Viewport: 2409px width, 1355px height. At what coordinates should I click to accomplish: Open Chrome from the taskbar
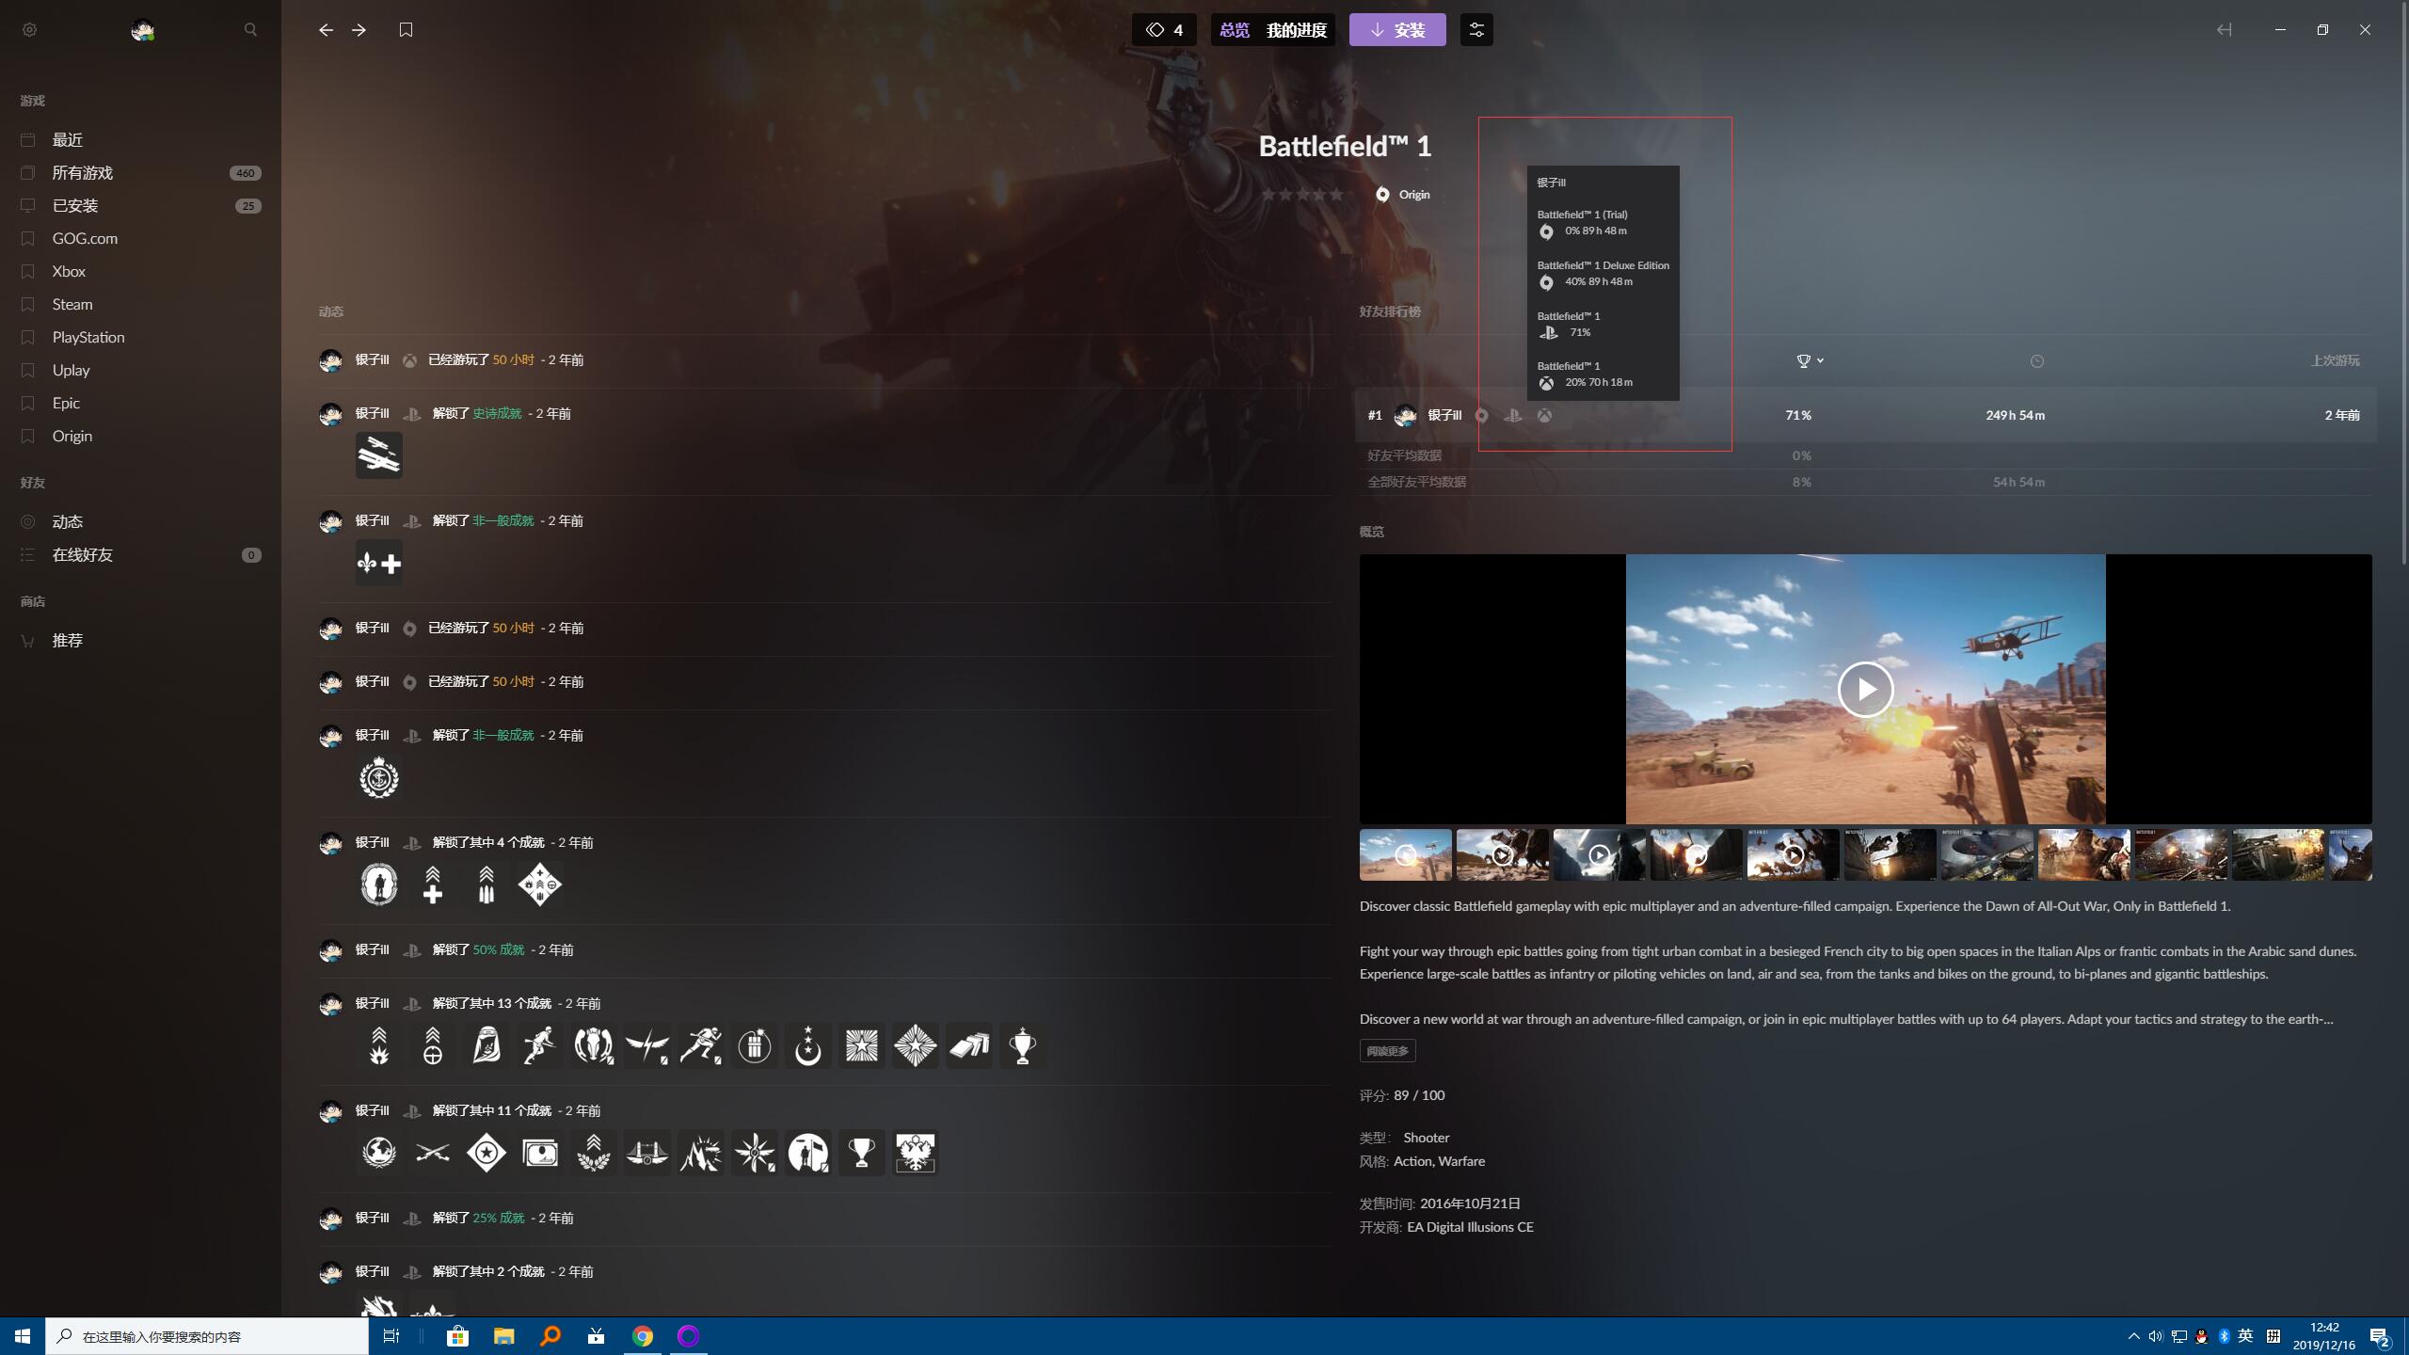(x=643, y=1336)
